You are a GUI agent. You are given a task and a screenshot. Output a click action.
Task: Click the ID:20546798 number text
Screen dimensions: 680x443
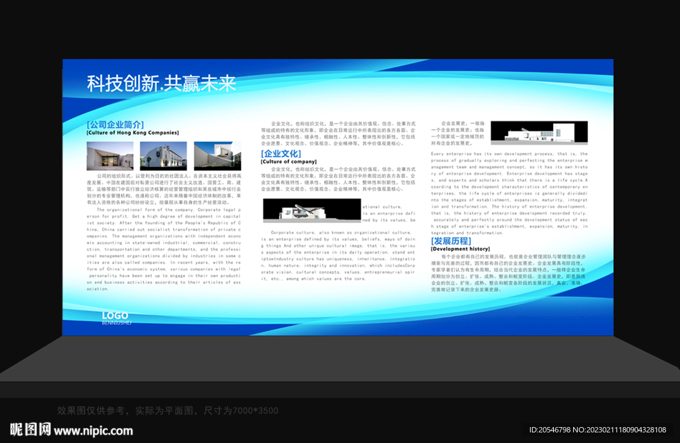550,430
